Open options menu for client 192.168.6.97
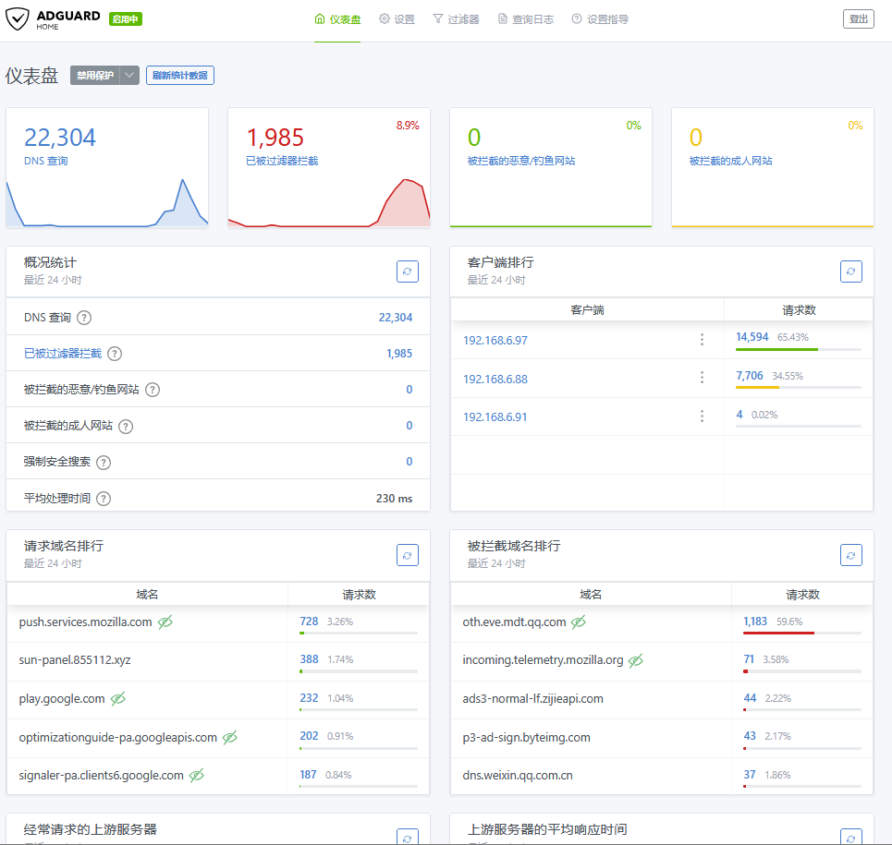The image size is (892, 845). click(702, 340)
